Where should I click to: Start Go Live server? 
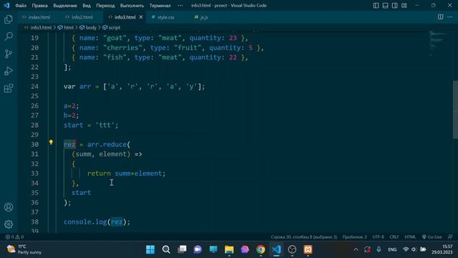[x=432, y=237]
